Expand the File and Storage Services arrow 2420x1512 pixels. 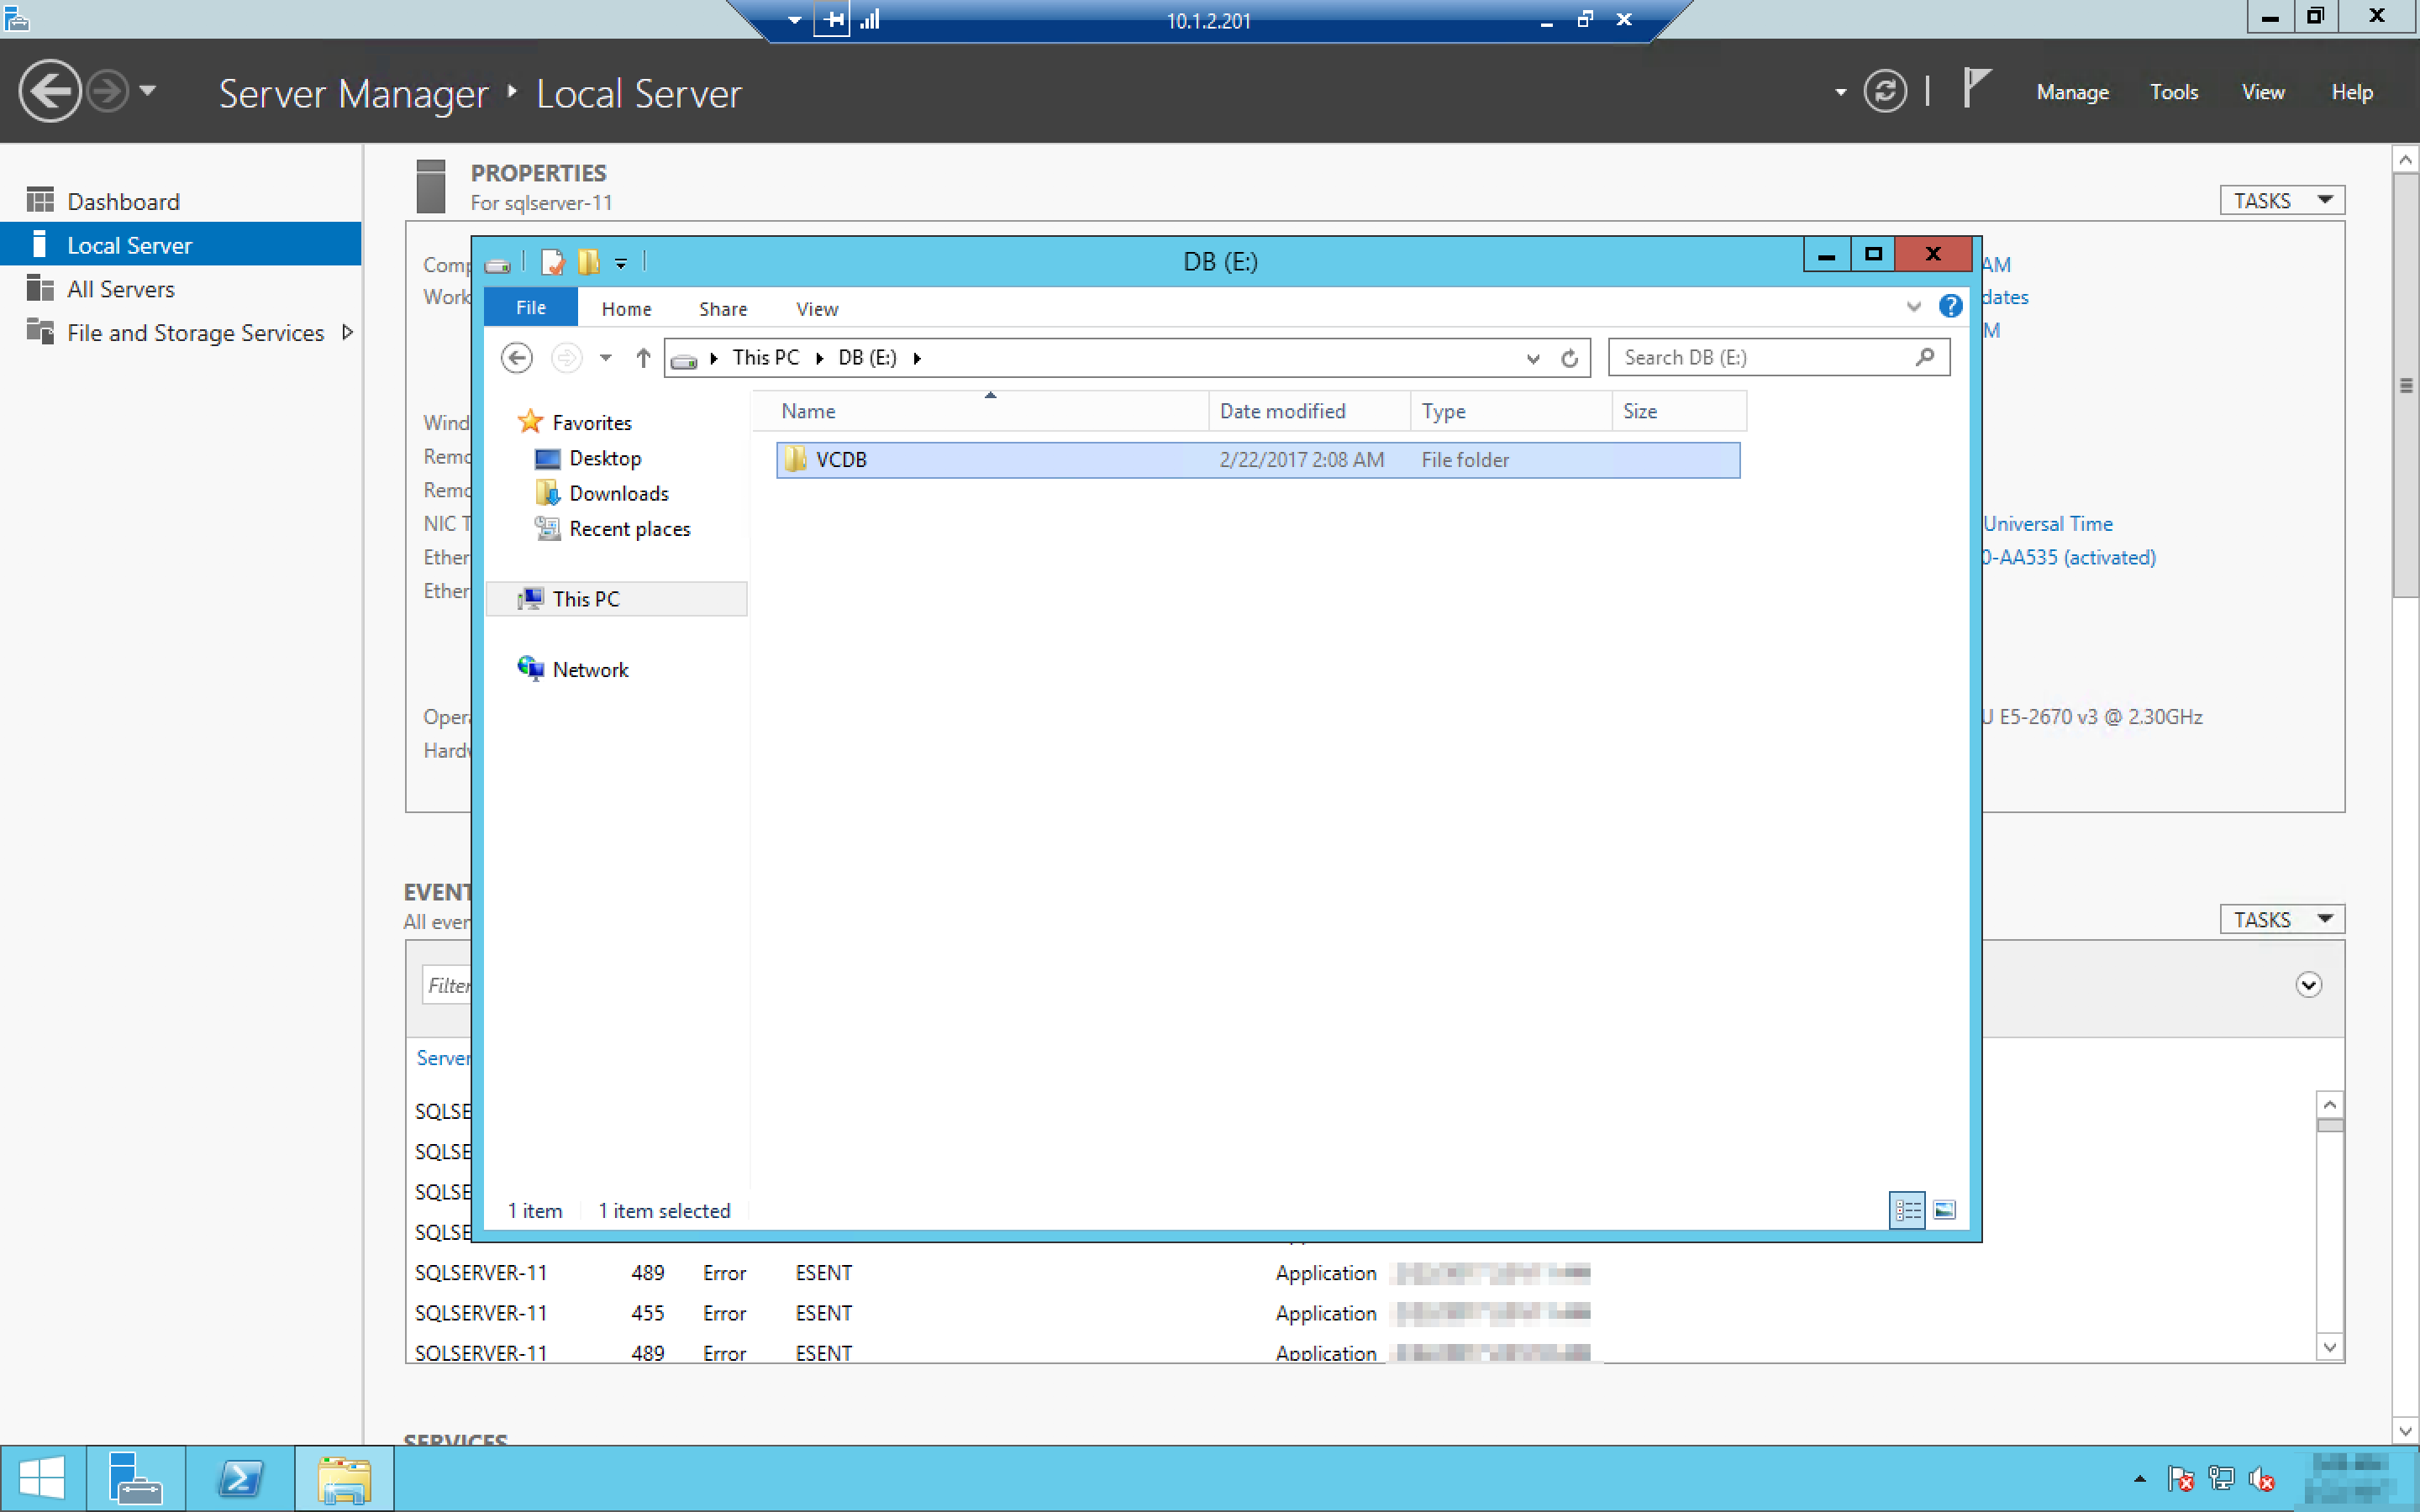tap(347, 332)
